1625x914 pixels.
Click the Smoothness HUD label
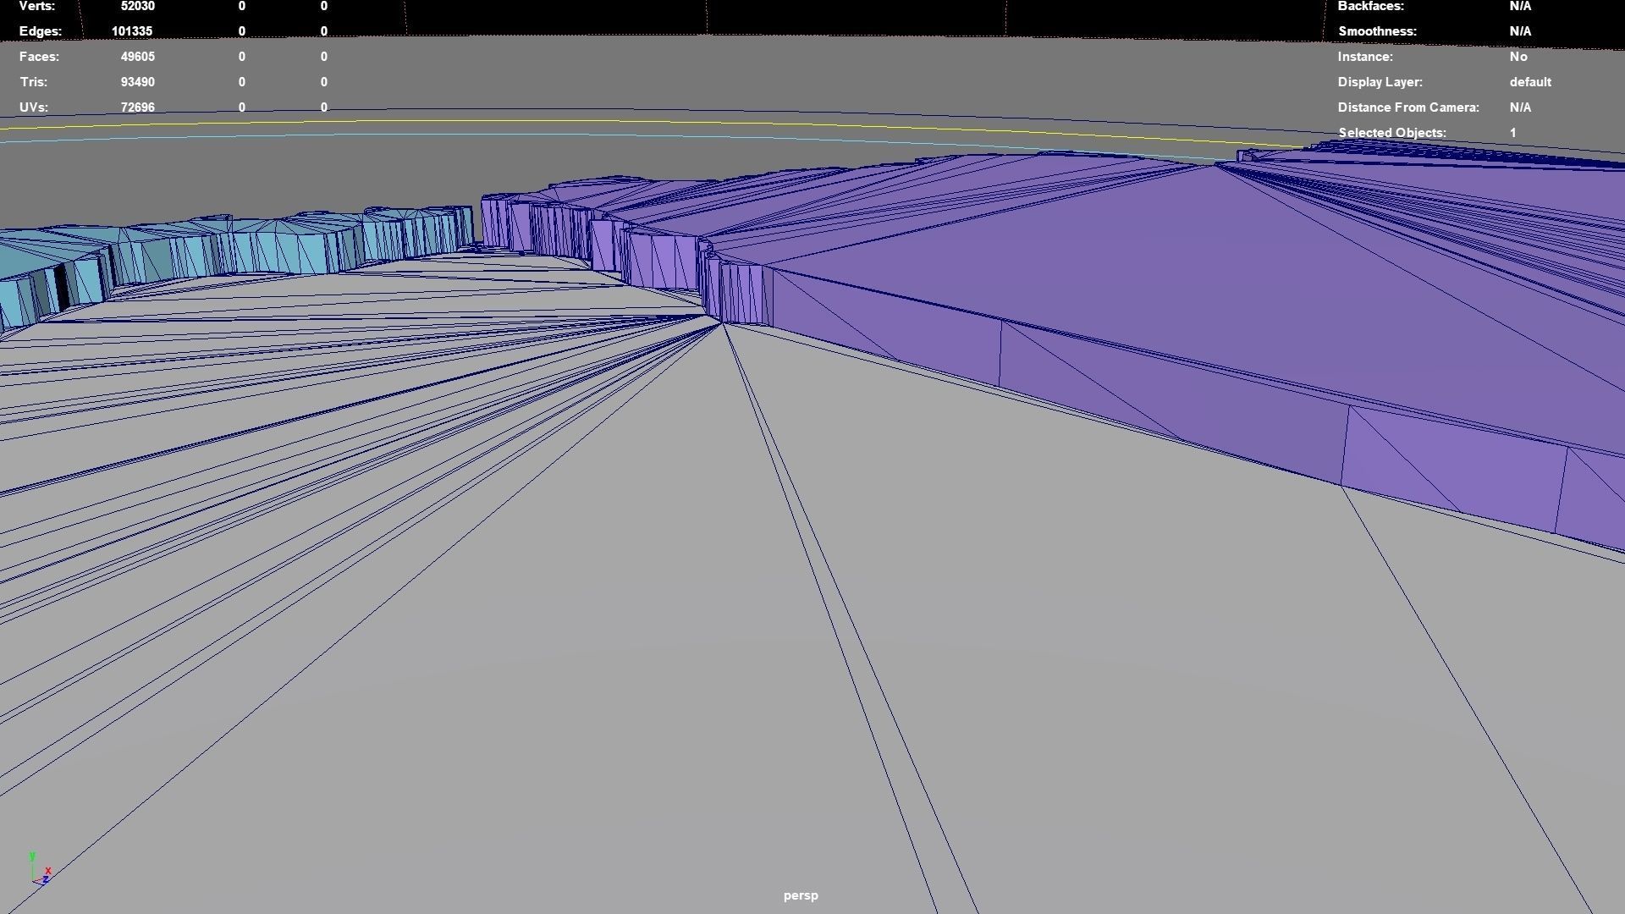click(x=1377, y=31)
